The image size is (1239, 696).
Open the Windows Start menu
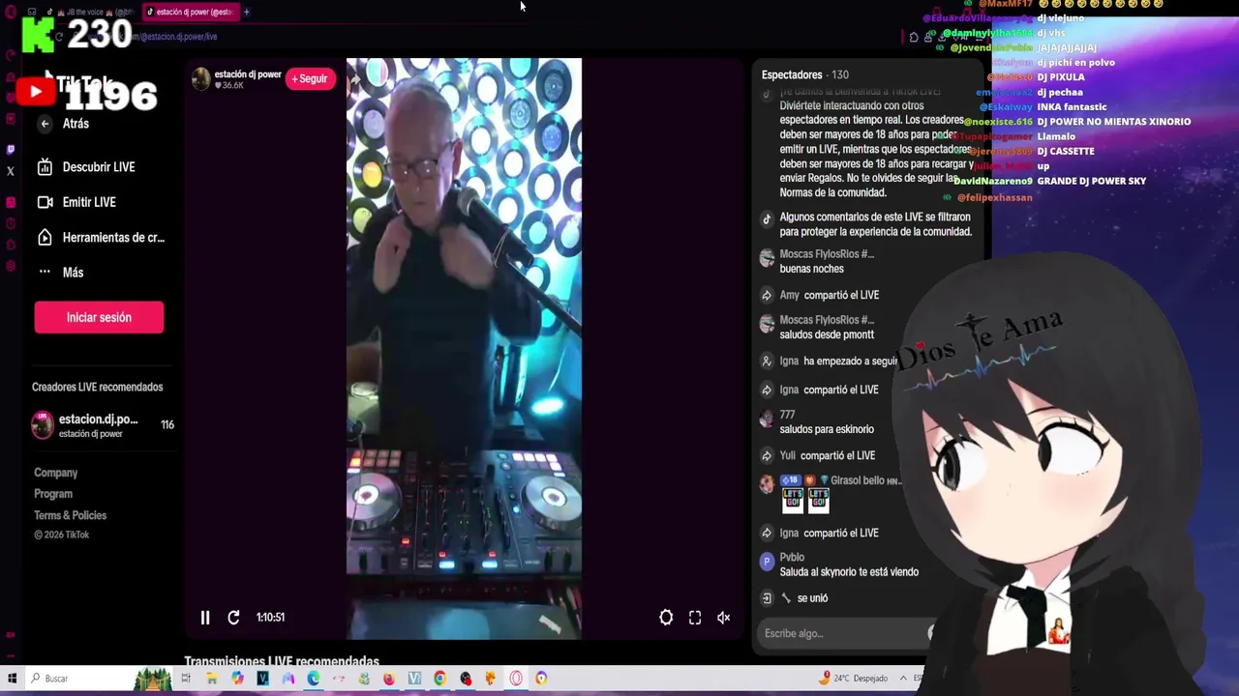pos(12,679)
